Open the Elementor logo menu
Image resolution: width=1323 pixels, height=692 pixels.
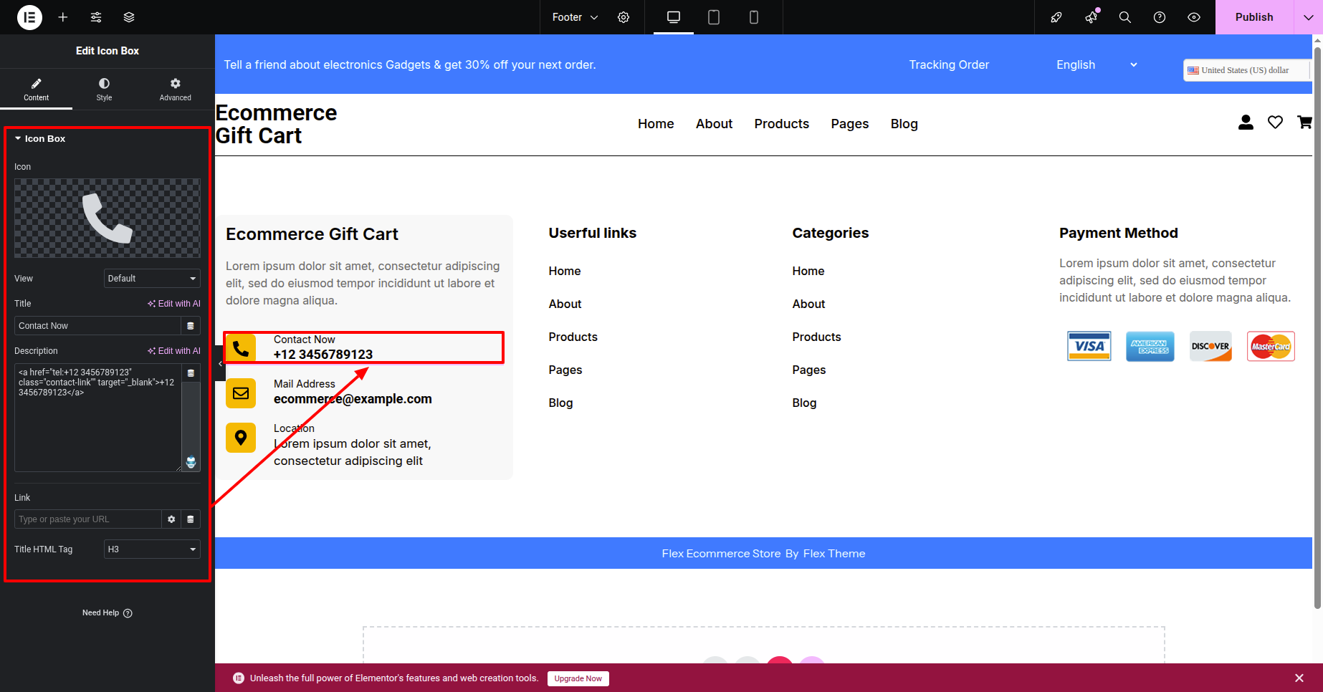[x=29, y=17]
